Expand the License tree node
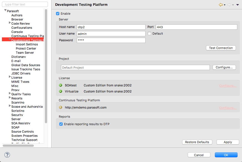This screenshot has width=242, height=162. [10, 77]
